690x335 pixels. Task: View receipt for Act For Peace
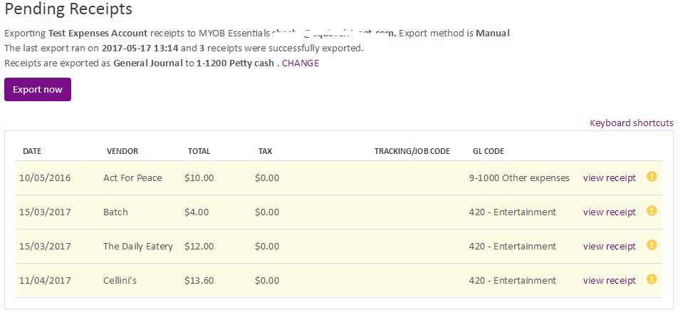coord(610,178)
